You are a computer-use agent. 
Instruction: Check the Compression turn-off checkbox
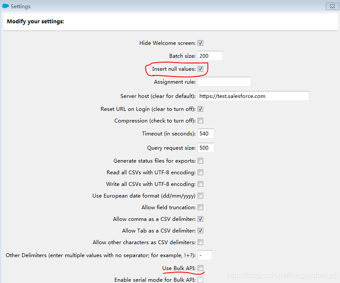tap(200, 120)
